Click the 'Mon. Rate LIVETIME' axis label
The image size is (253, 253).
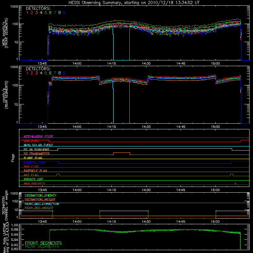pos(4,238)
